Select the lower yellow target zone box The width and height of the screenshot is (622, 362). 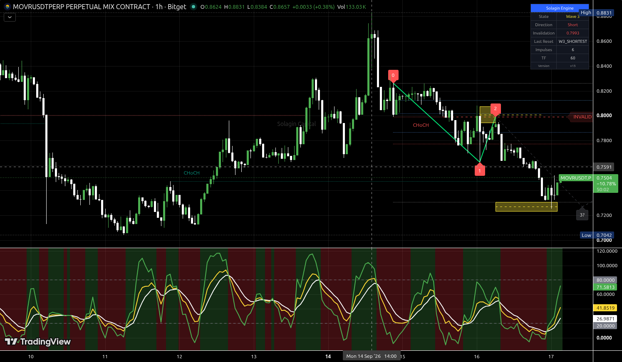pyautogui.click(x=526, y=207)
